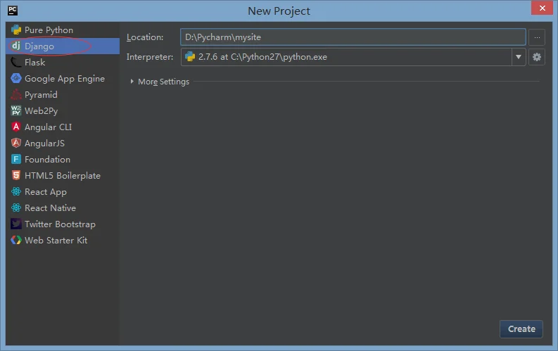Click the Twitter Bootstrap bird icon
Screen dimensions: 558x351
16,224
